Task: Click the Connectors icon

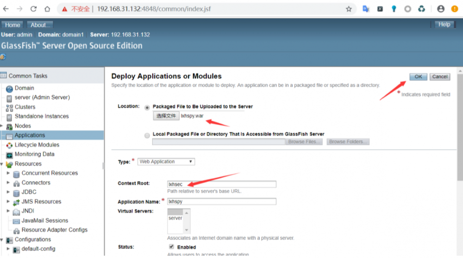Action: tap(16, 183)
